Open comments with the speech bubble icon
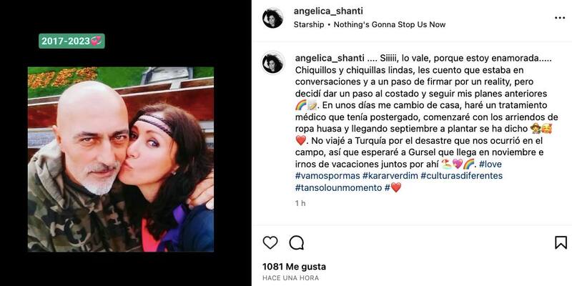Screen dimensions: 572x286 point(296,242)
